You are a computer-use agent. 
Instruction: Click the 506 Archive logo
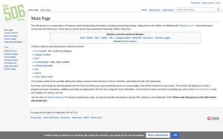(x=14, y=13)
